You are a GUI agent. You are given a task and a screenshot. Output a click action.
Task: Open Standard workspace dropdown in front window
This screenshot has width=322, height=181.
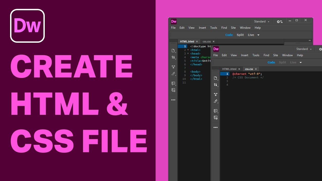(304, 49)
